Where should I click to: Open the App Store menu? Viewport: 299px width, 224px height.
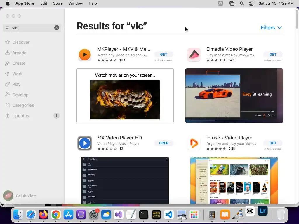click(25, 3)
